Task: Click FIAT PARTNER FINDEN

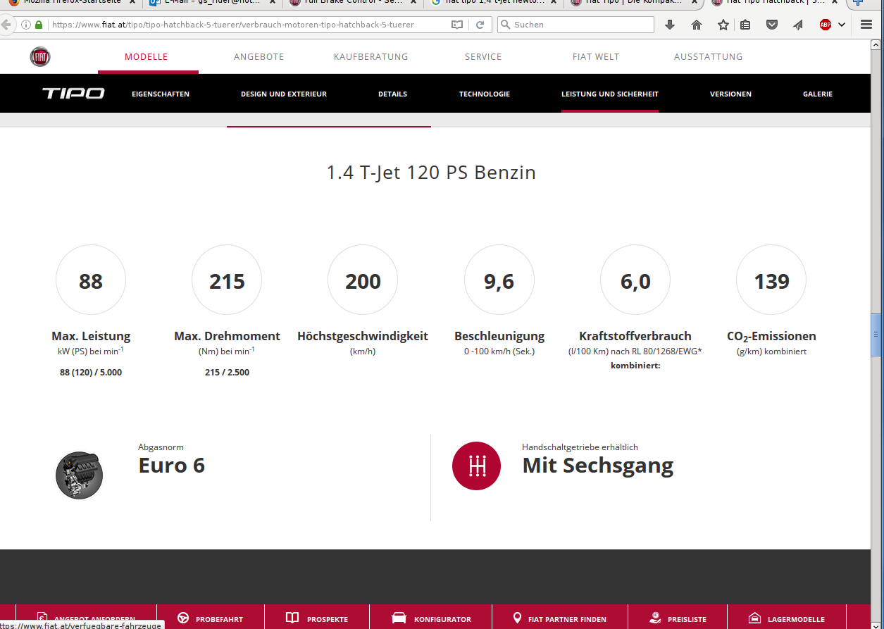Action: [x=559, y=619]
